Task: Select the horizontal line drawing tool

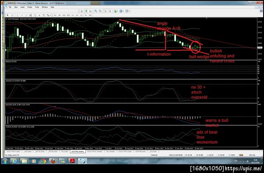Action: click(x=22, y=15)
